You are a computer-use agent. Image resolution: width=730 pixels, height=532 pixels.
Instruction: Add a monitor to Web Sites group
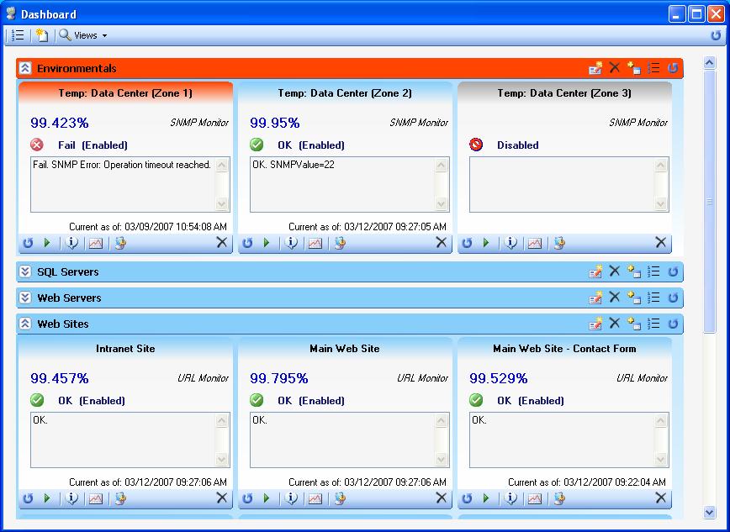[633, 324]
